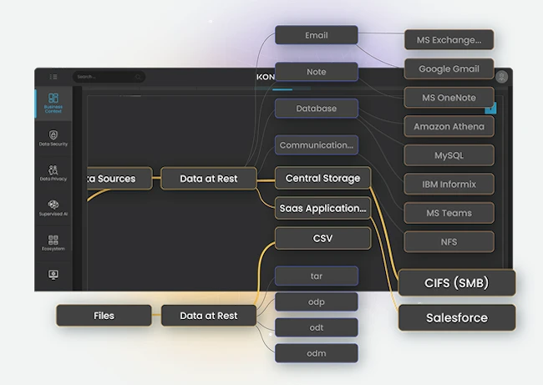The image size is (543, 385).
Task: Click the monitor icon at sidebar bottom
Action: [x=53, y=275]
